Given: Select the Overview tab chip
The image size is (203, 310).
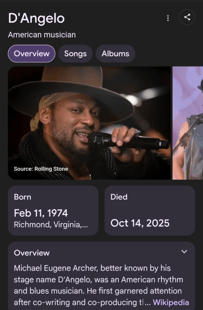Looking at the screenshot, I should pos(31,54).
